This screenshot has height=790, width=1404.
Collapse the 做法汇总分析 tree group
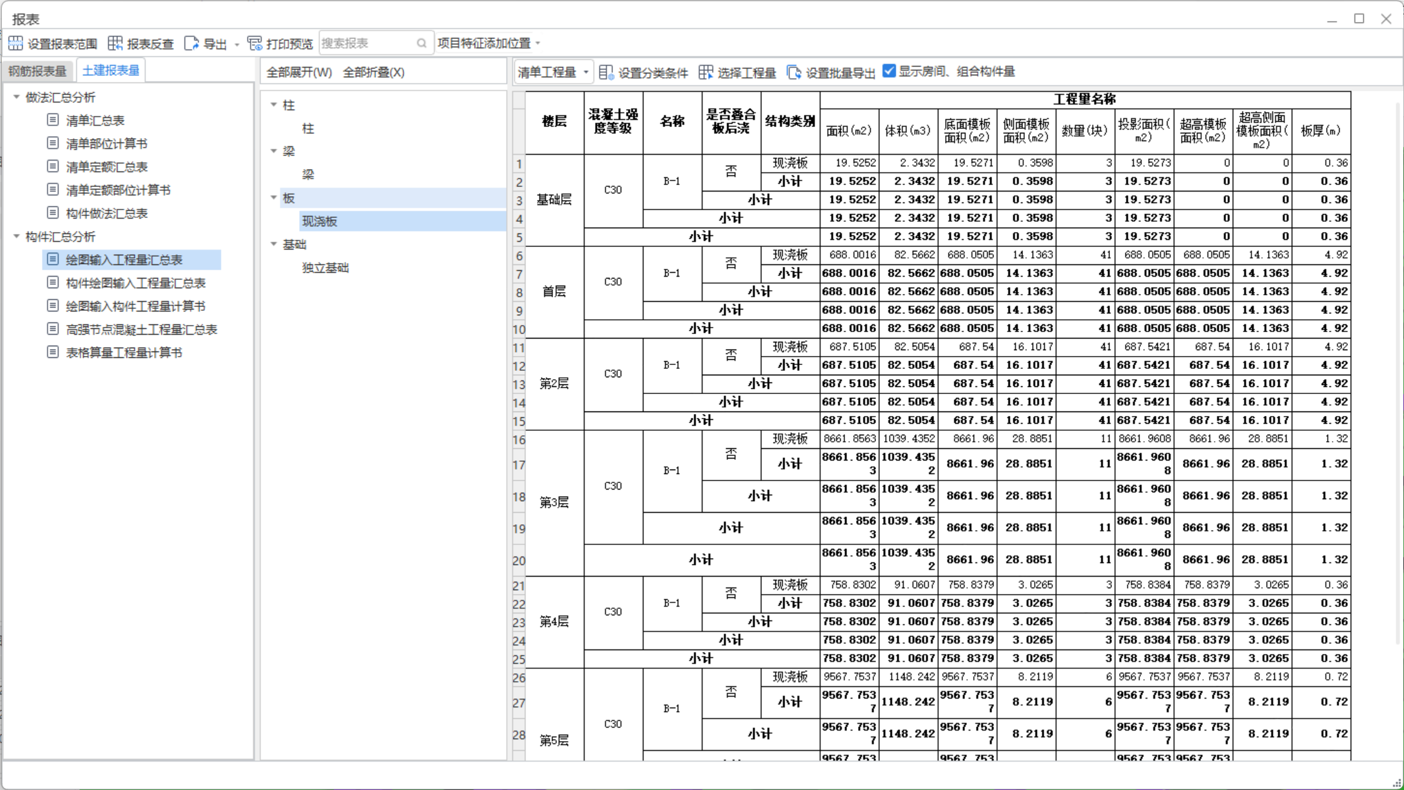17,97
